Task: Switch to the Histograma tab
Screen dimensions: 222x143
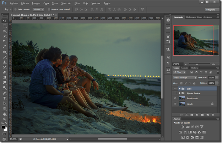Action: coord(191,17)
